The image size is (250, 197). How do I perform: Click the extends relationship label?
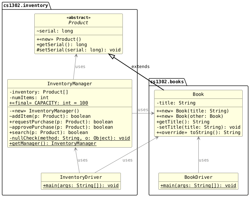pos(140,67)
